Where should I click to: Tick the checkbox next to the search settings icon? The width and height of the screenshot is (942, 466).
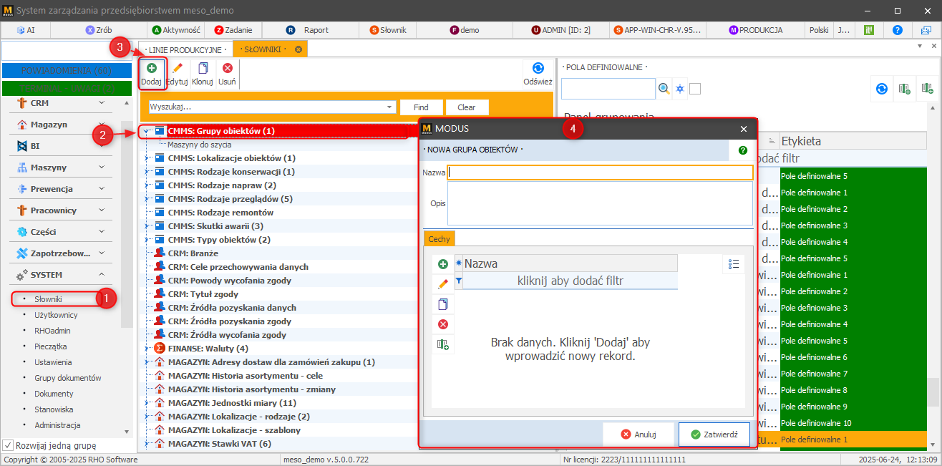click(695, 89)
